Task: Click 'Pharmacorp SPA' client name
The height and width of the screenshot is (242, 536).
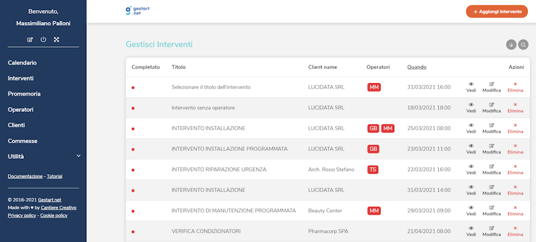Action: [x=328, y=231]
